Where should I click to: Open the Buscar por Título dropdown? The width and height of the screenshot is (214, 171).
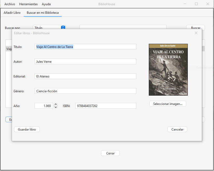tap(49, 27)
